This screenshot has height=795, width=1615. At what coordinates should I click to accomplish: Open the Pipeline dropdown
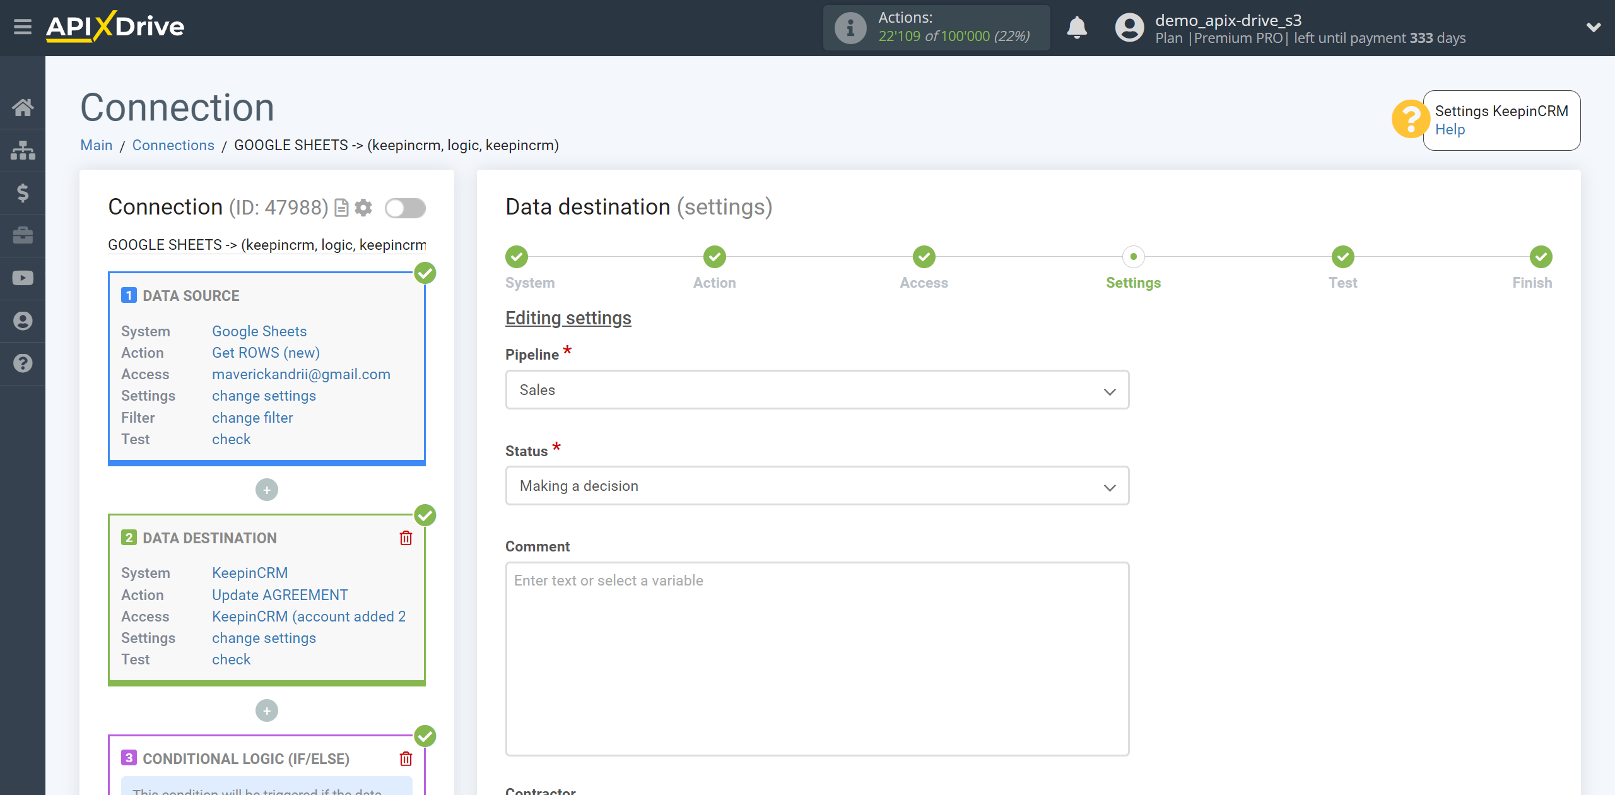pyautogui.click(x=817, y=390)
